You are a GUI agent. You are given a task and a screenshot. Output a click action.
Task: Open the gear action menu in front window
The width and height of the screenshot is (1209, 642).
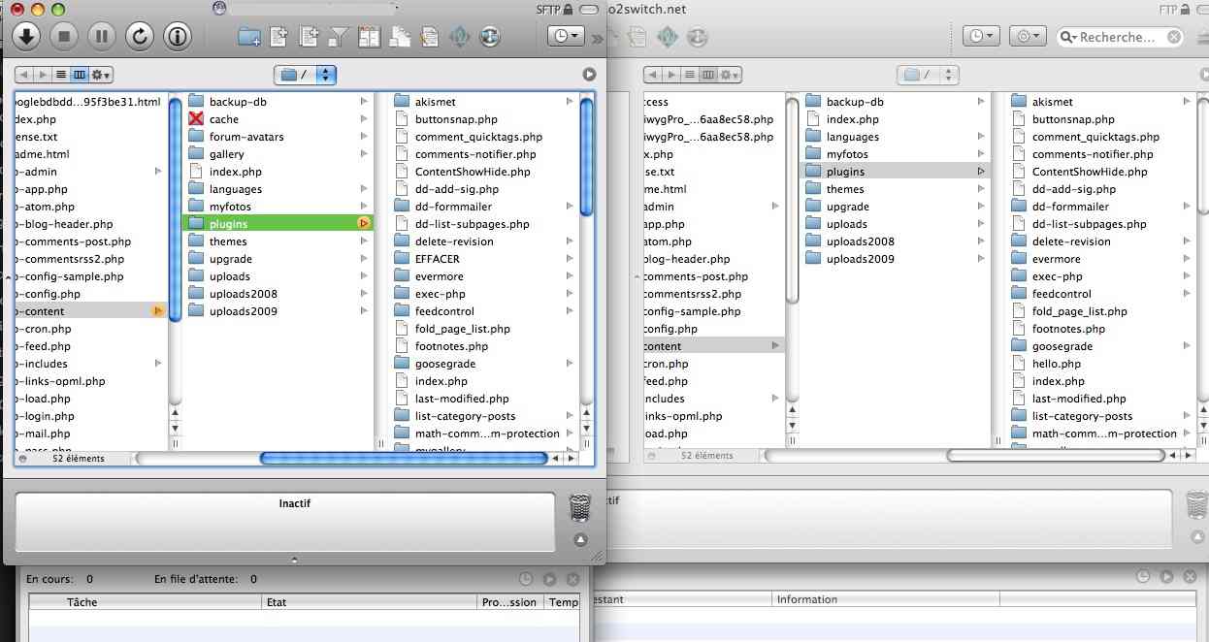(x=101, y=75)
